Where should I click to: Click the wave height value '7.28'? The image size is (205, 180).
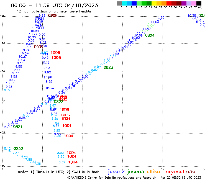pyautogui.click(x=24, y=157)
